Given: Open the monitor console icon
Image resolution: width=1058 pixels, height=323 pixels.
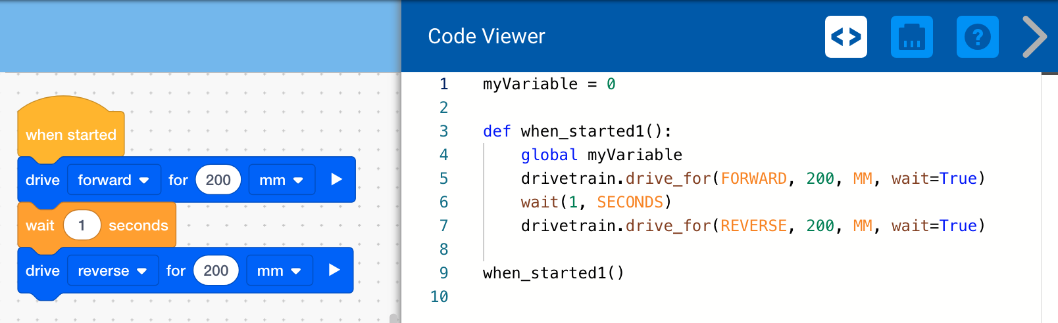Looking at the screenshot, I should [x=911, y=37].
